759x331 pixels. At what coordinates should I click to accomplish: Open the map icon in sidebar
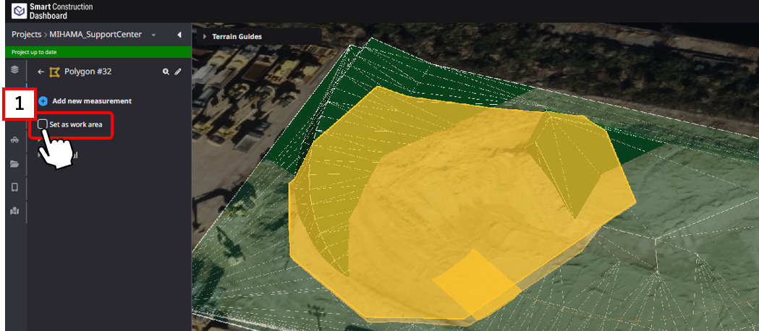click(14, 210)
